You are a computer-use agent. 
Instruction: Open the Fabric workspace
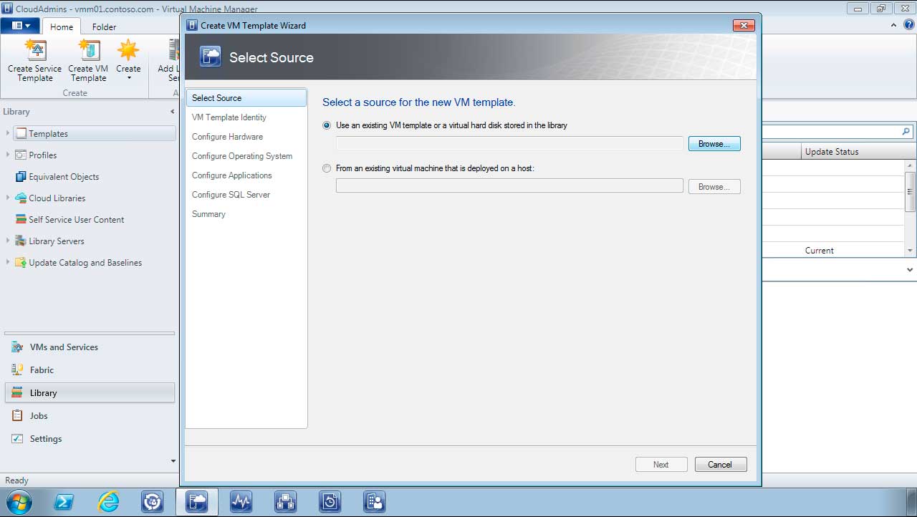click(90, 370)
